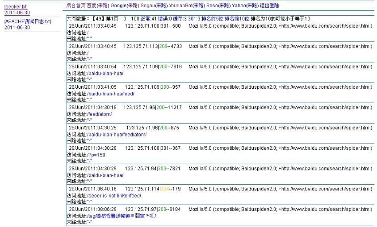Click the 排名为10的可能小于等于10 text

[x=281, y=19]
